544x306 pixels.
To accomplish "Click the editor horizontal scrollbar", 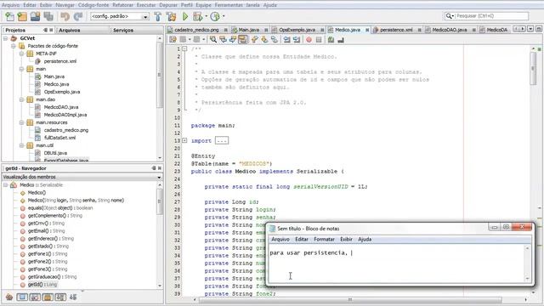I will click(350, 299).
